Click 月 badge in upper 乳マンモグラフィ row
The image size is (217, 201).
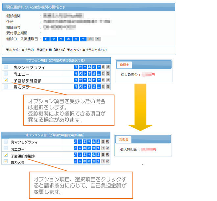click(x=76, y=67)
